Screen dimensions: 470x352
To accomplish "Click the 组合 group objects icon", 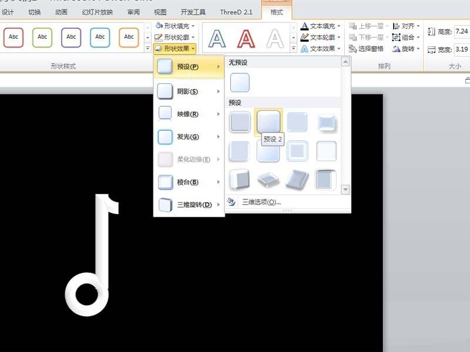I will (x=397, y=36).
